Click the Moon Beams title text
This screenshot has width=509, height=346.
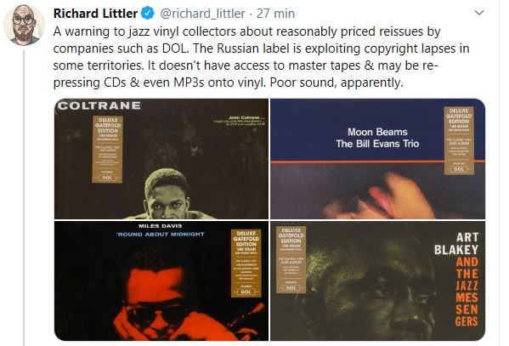(377, 132)
